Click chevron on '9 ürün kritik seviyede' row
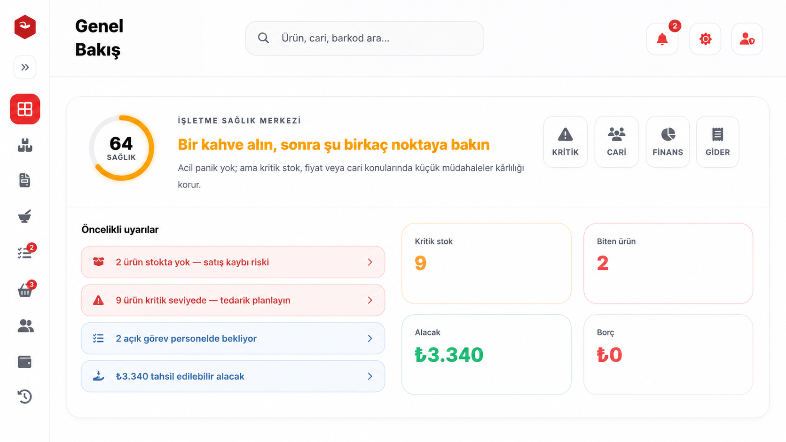This screenshot has height=442, width=786. [370, 300]
